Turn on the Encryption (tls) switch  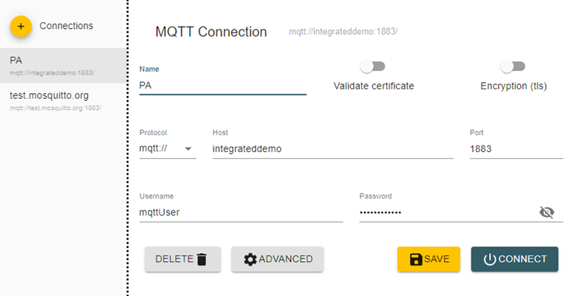coord(513,66)
